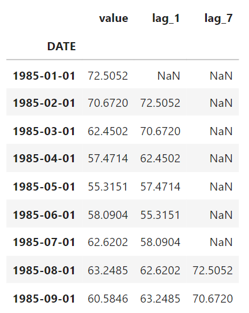The height and width of the screenshot is (313, 249).
Task: Click lag_7 cell showing 70.6720
Action: point(213,299)
